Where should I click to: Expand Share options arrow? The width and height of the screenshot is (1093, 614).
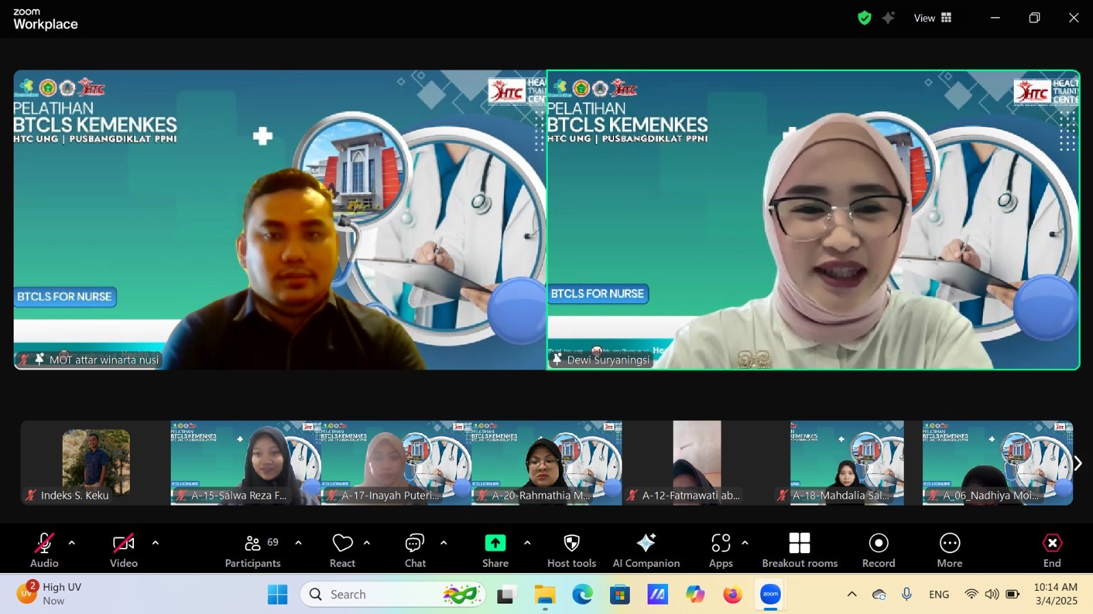[527, 543]
